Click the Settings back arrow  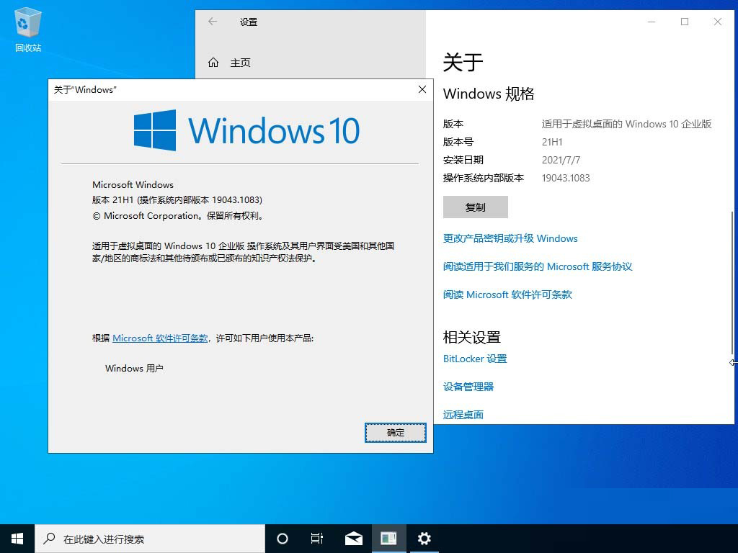(213, 22)
